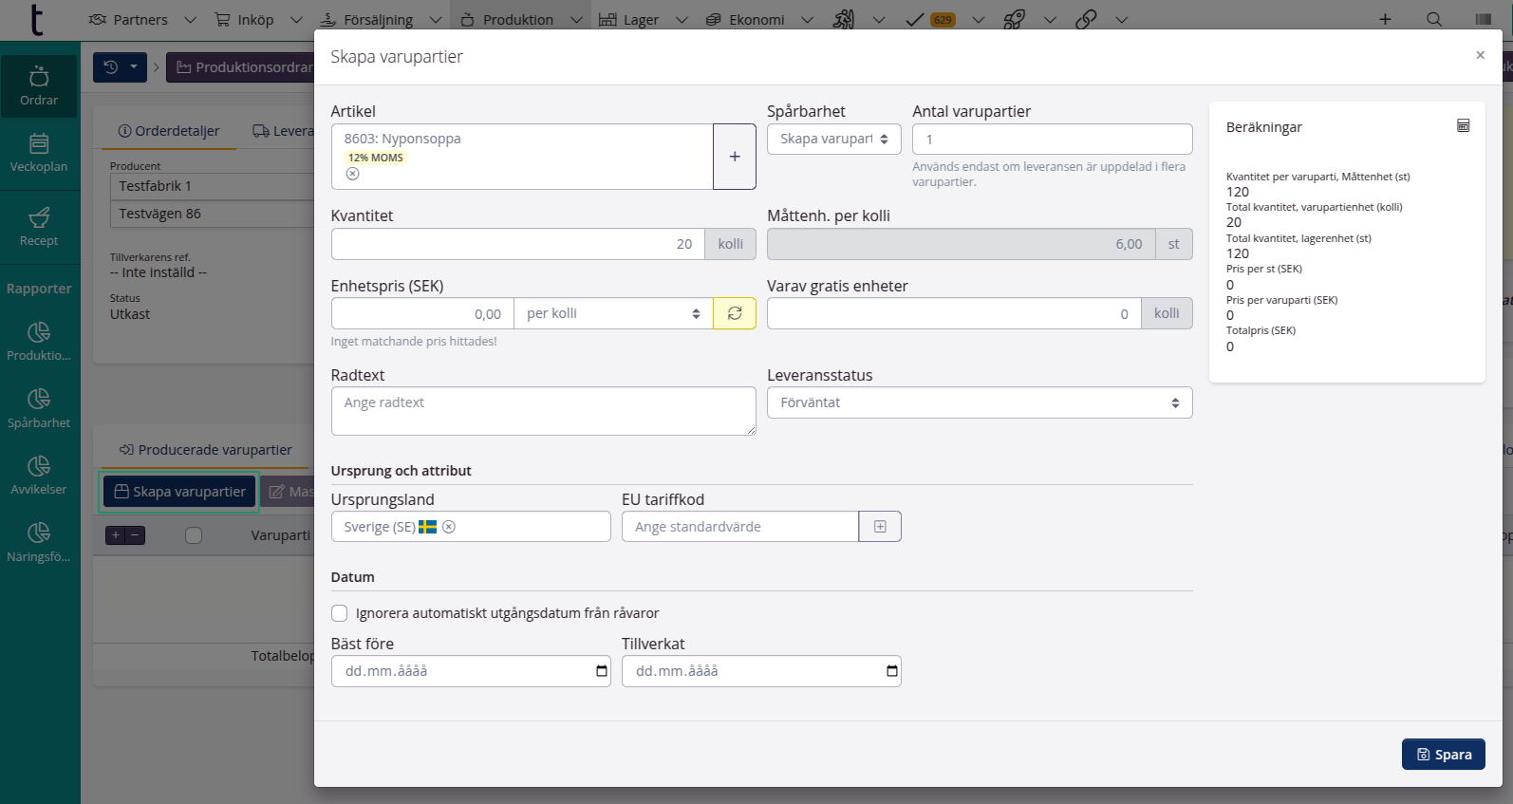Screen dimensions: 1513x804
Task: Switch to the Orderdetaljer tab
Action: pyautogui.click(x=169, y=131)
